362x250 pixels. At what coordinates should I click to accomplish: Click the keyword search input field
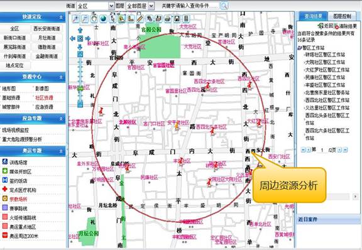[190, 6]
